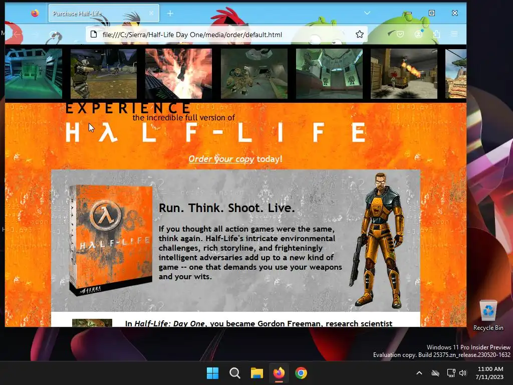The width and height of the screenshot is (513, 385).
Task: Open a new tab with the plus button
Action: (x=170, y=13)
